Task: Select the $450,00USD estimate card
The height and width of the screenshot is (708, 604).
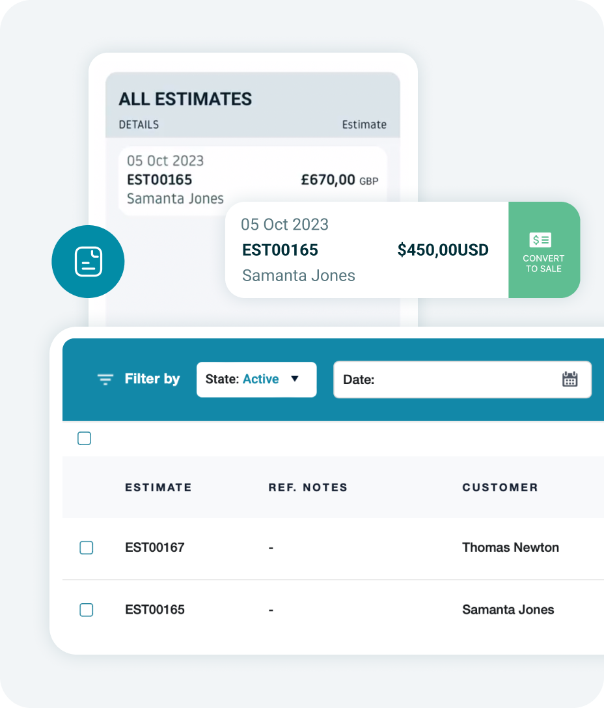Action: [367, 250]
